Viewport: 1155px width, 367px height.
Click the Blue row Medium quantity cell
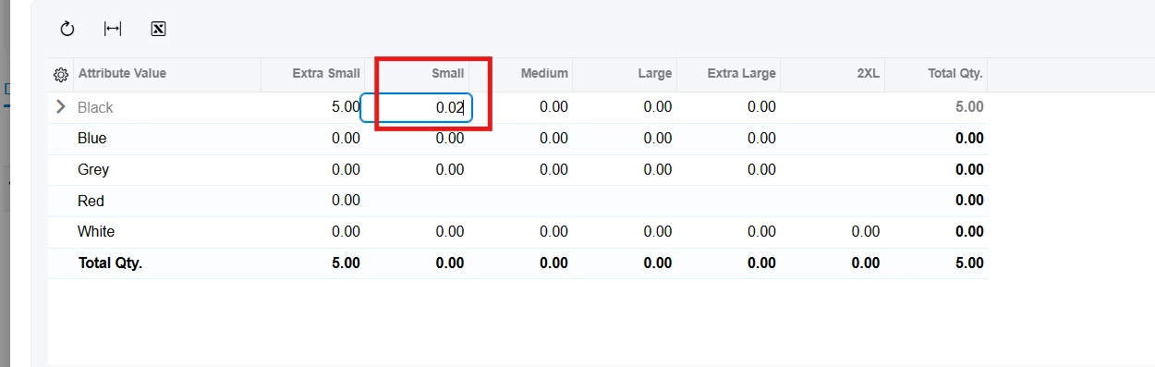(x=520, y=139)
